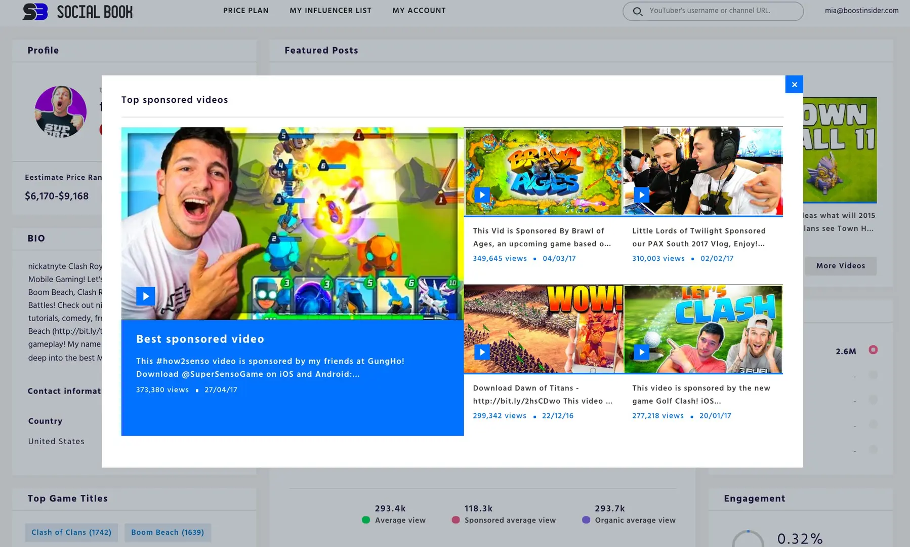910x547 pixels.
Task: Play the Dawn of Titans video
Action: point(482,352)
